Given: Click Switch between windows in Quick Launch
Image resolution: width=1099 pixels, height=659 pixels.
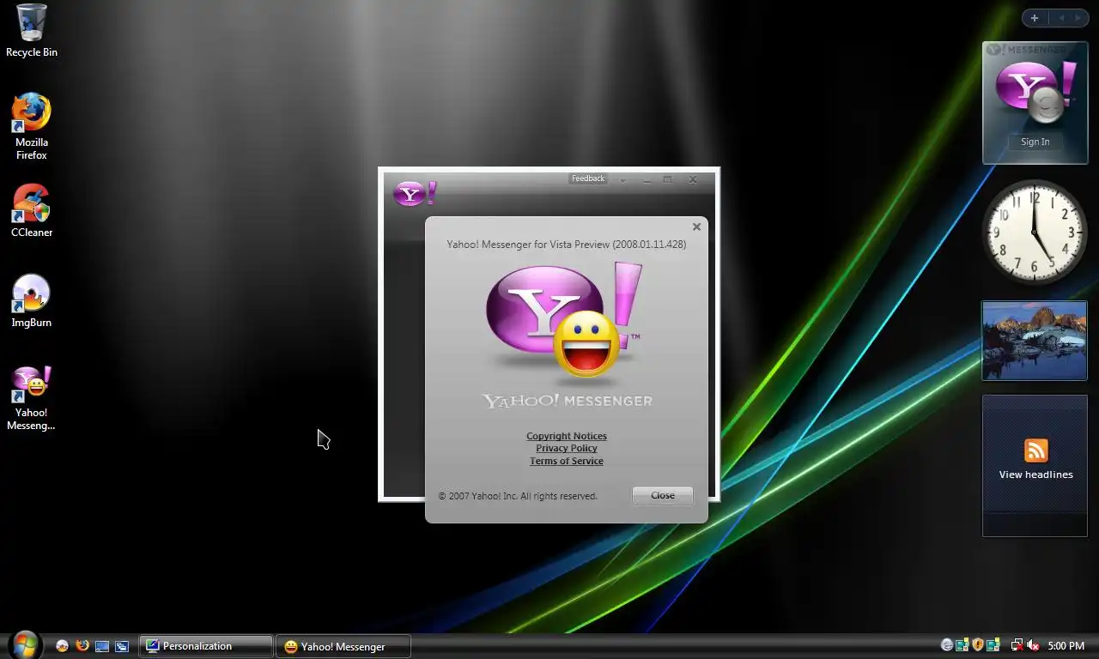Looking at the screenshot, I should 122,646.
